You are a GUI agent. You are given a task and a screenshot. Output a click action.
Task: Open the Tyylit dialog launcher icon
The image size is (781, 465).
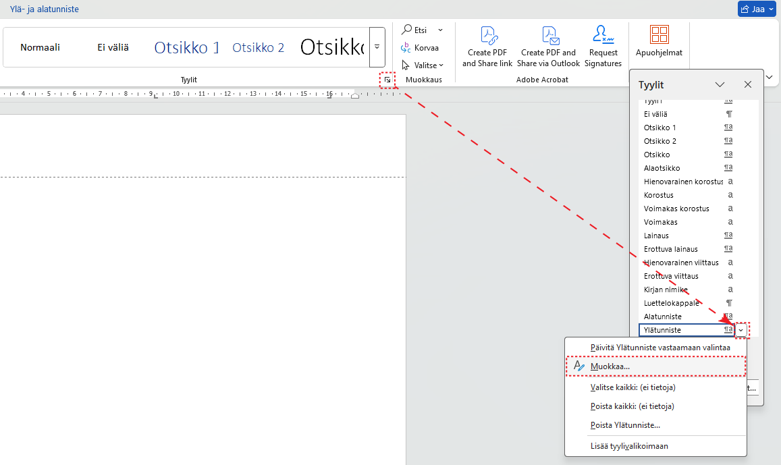387,80
